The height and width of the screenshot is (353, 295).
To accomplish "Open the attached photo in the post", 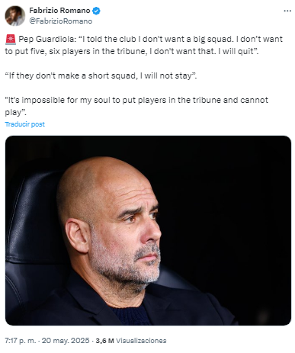I will pyautogui.click(x=148, y=230).
